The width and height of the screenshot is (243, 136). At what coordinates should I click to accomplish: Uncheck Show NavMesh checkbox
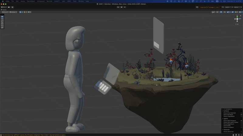(241, 115)
